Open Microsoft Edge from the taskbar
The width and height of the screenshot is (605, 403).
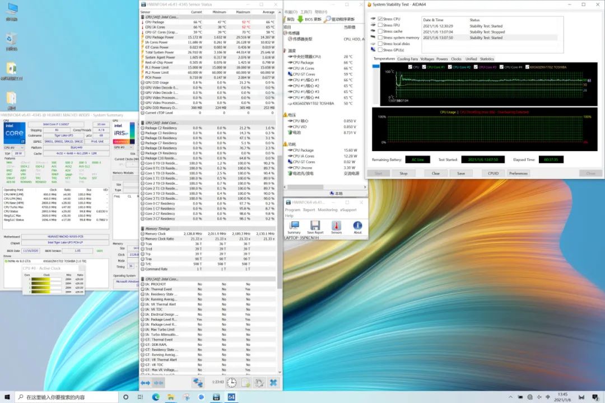[156, 397]
